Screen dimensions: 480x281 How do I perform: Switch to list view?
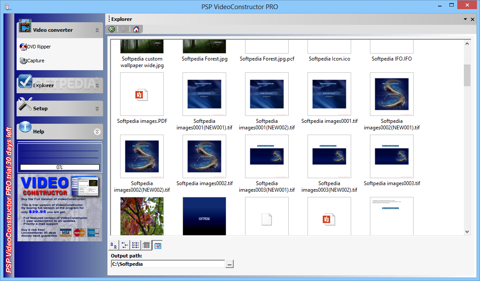point(135,245)
